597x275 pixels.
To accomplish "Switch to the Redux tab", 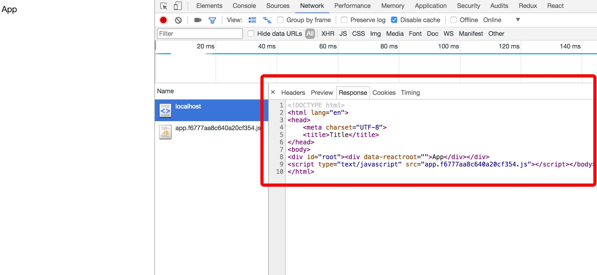I will 528,6.
